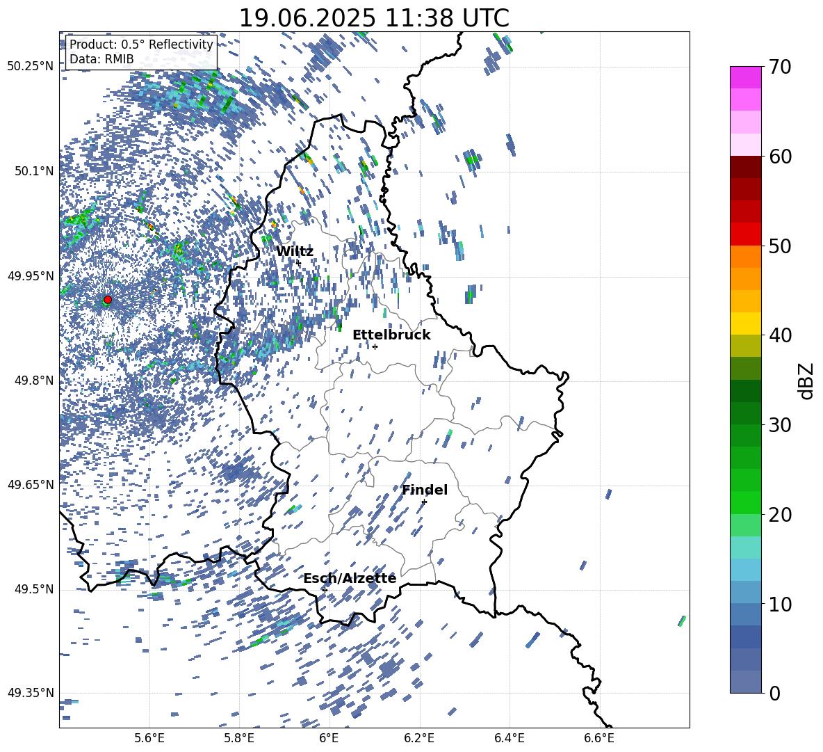Image resolution: width=823 pixels, height=752 pixels.
Task: Click the bright red 50 dBZ colorbar segment
Action: (746, 234)
